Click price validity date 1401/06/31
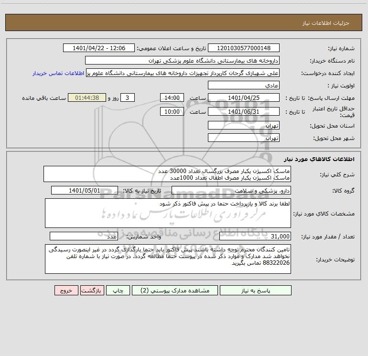The height and width of the screenshot is (356, 368). [244, 111]
